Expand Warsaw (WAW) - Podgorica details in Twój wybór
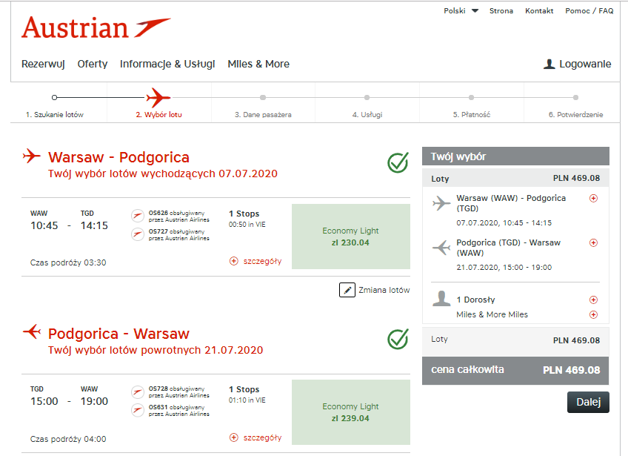 [x=593, y=198]
